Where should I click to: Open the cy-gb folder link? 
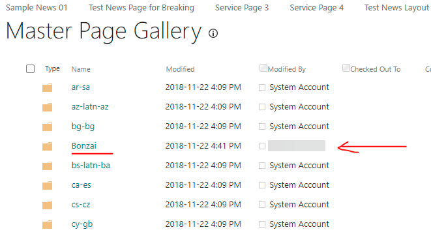(x=82, y=224)
